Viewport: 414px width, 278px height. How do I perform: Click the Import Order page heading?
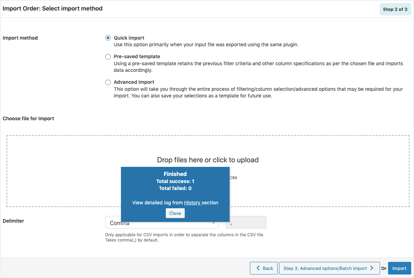tap(53, 8)
